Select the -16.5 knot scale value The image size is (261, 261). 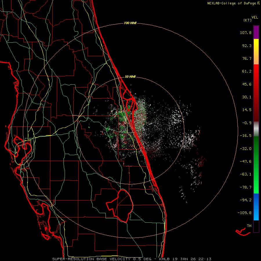point(246,136)
